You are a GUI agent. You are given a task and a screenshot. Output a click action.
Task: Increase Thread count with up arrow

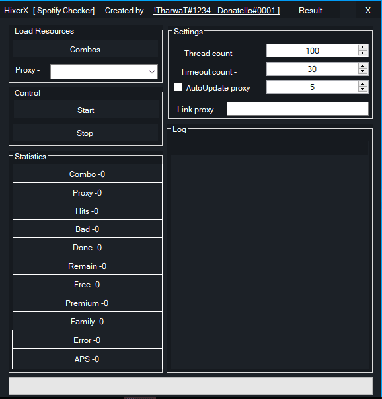tap(363, 48)
